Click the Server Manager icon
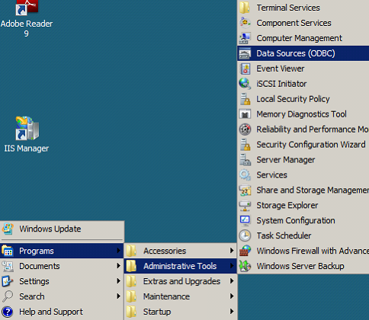The height and width of the screenshot is (320, 369). [x=245, y=160]
